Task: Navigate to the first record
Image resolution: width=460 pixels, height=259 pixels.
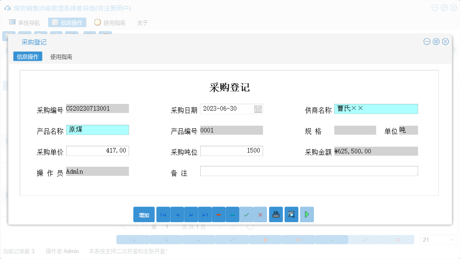Action: coord(163,214)
